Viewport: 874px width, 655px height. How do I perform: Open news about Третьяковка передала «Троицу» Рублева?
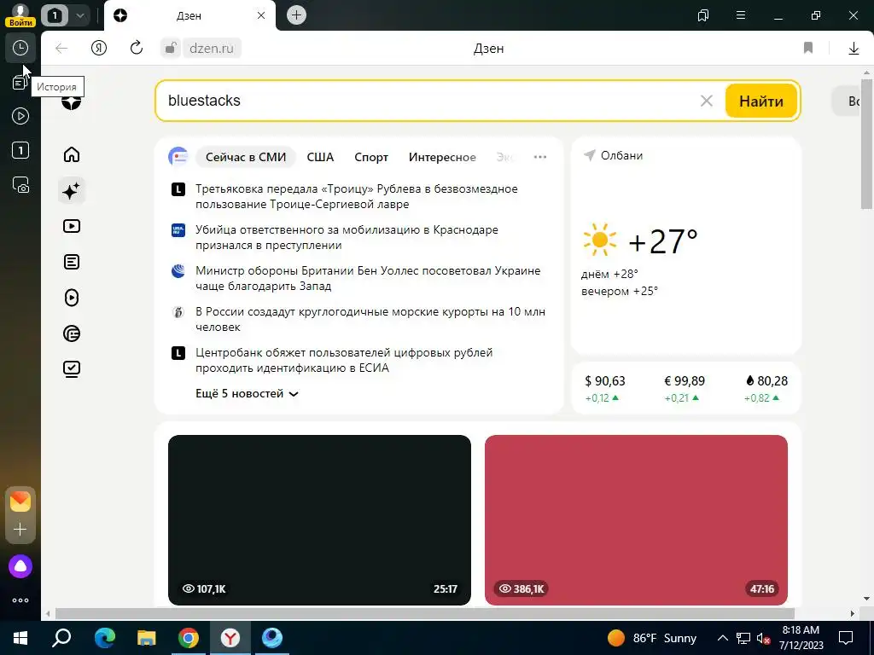[x=357, y=196]
